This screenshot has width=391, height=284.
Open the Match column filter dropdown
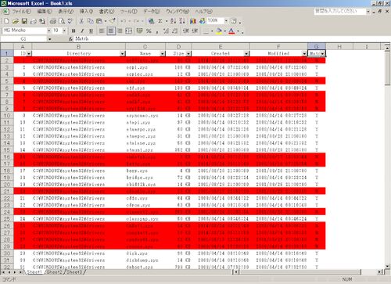[x=323, y=54]
